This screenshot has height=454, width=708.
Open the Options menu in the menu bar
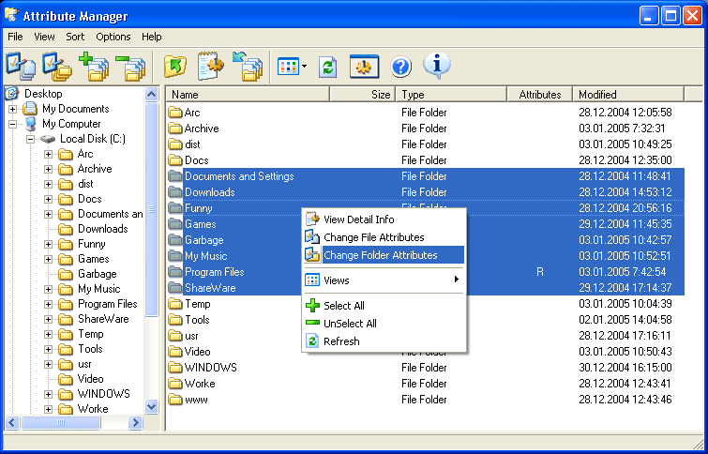(113, 37)
